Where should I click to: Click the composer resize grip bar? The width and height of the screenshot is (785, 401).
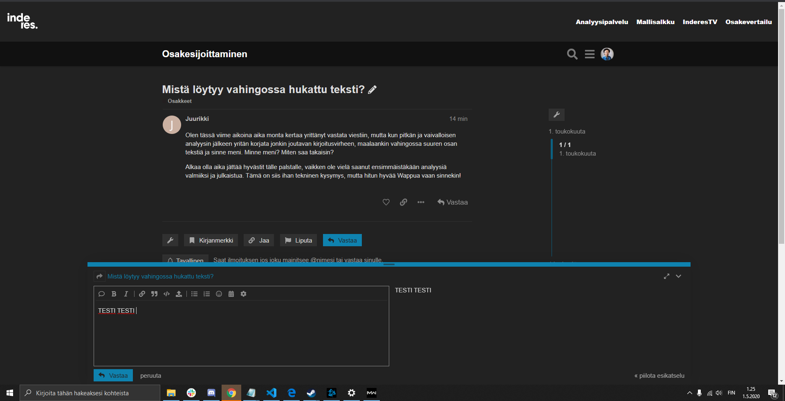click(389, 265)
